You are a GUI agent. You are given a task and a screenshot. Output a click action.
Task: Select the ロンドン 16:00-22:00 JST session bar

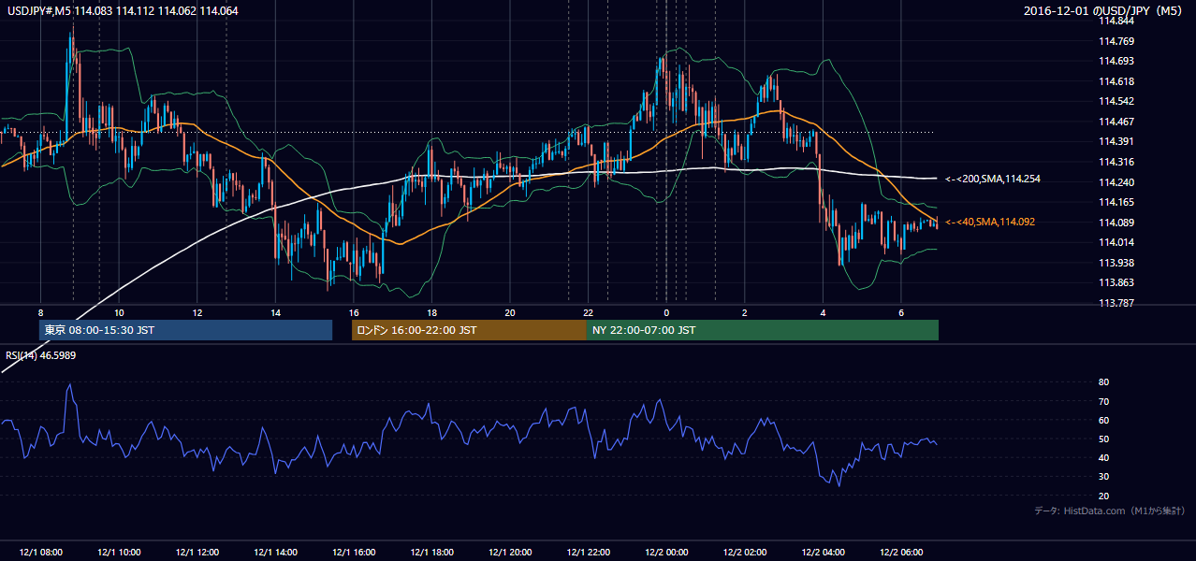click(x=469, y=330)
